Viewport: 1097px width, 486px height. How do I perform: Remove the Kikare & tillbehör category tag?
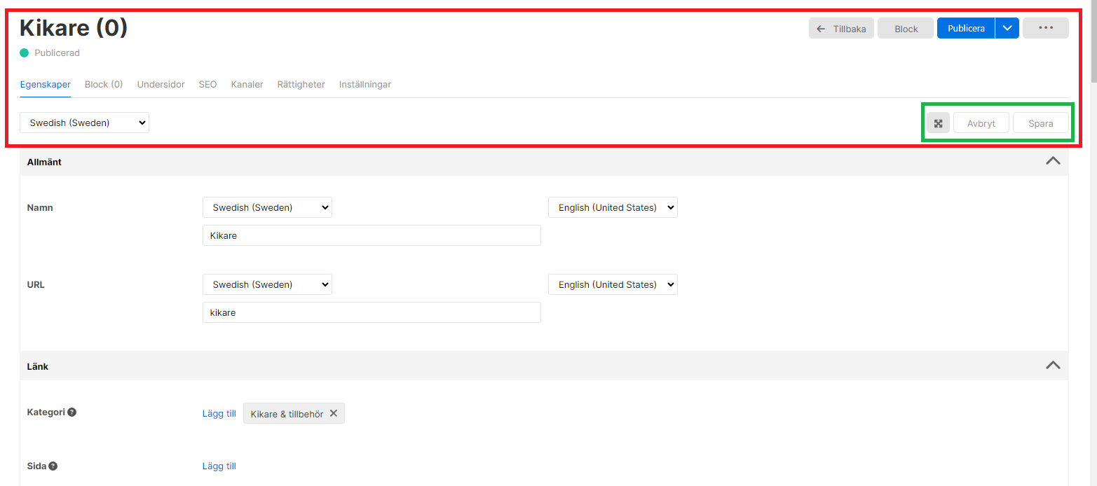point(334,413)
